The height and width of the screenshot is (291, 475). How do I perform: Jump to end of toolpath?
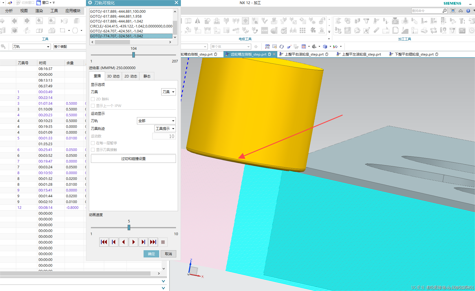pos(153,242)
